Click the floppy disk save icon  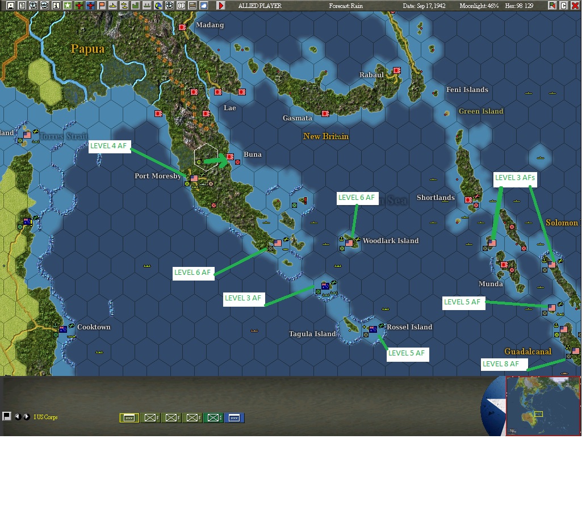[10, 6]
